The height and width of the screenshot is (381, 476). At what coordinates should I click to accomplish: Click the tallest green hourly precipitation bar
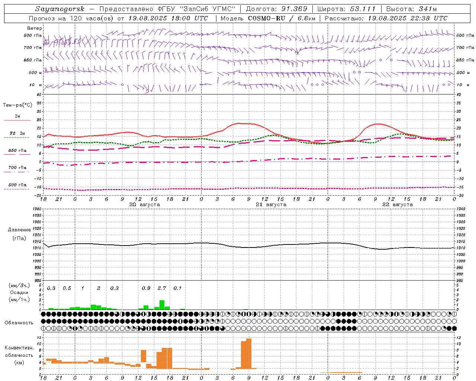pos(162,305)
